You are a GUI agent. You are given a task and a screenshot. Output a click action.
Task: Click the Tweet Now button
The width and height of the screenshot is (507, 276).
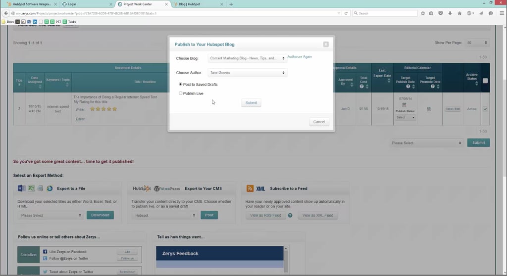[127, 272]
